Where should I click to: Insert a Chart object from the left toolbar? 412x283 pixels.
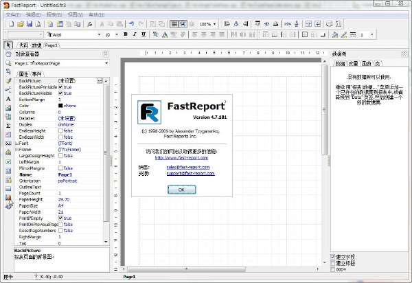coord(8,197)
